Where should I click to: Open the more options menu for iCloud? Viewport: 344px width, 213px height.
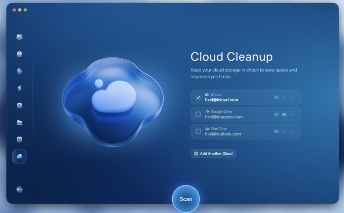click(292, 97)
